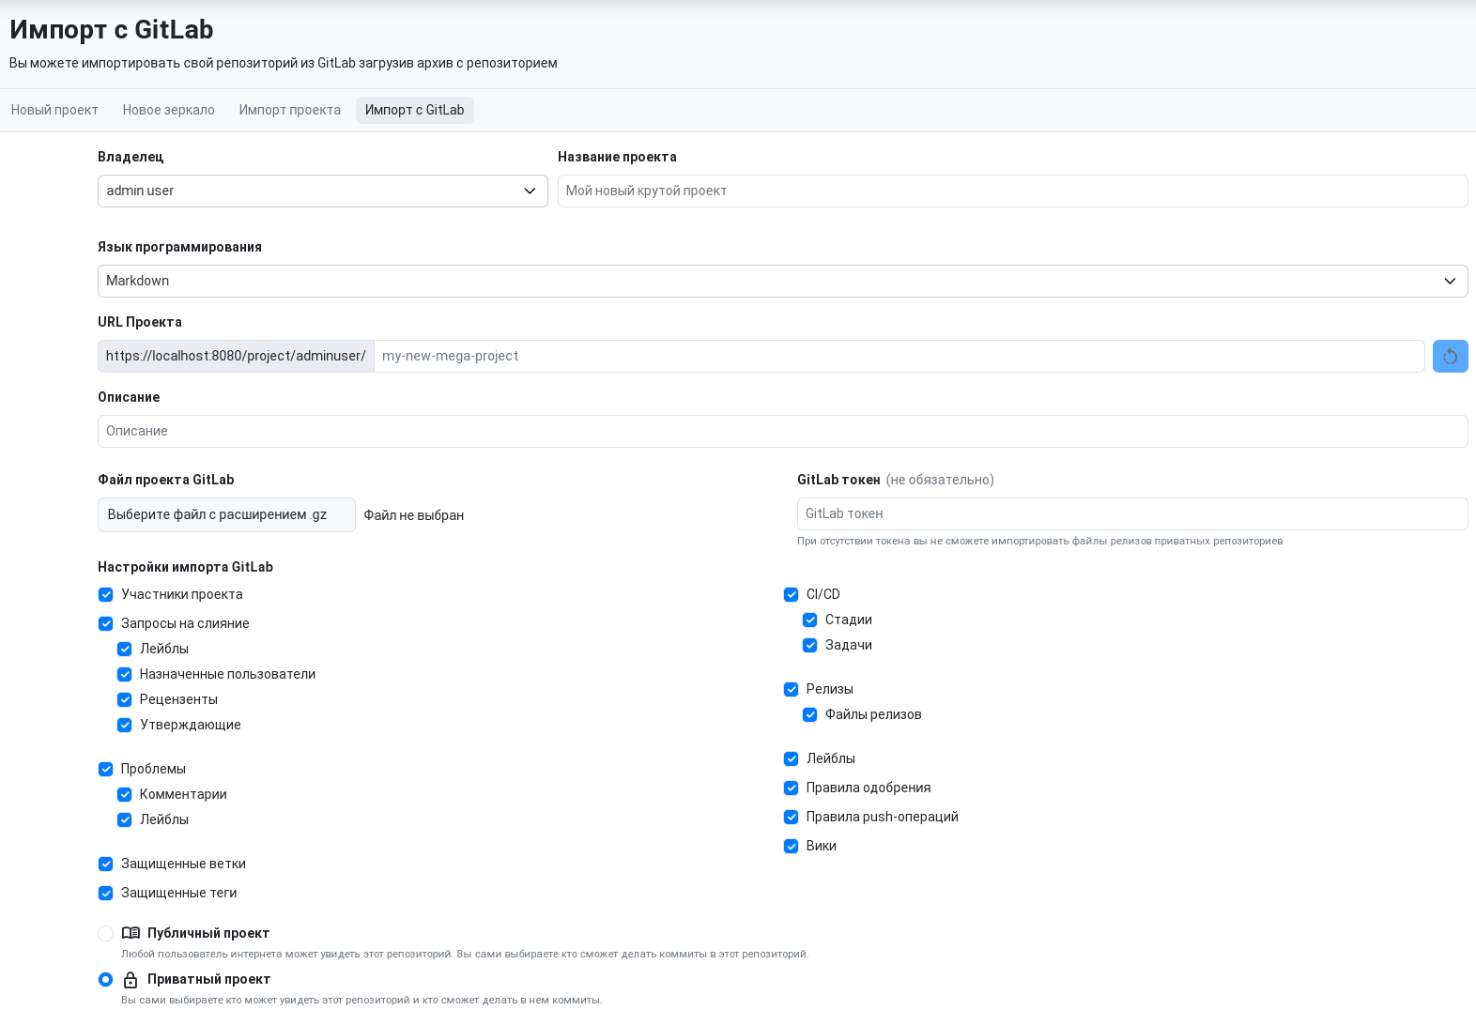Toggle the Защищенные ветки checkbox
The width and height of the screenshot is (1476, 1010).
coord(106,864)
